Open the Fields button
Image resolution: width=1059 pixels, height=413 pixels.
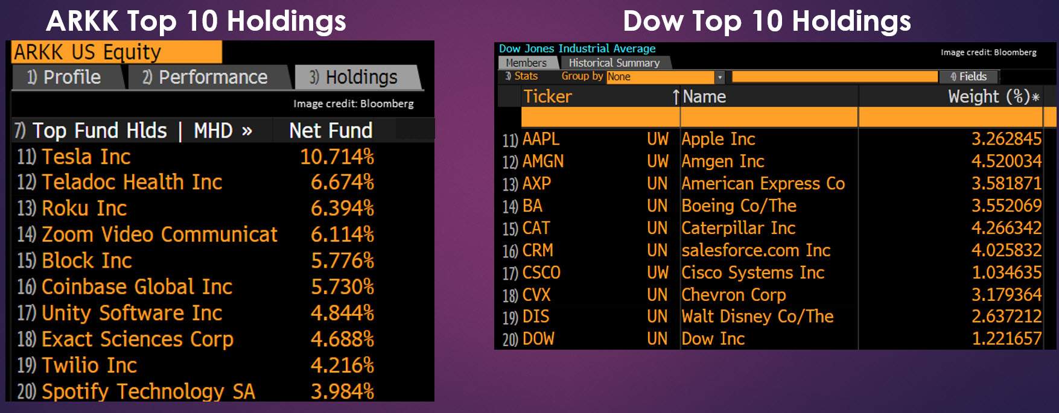point(969,77)
